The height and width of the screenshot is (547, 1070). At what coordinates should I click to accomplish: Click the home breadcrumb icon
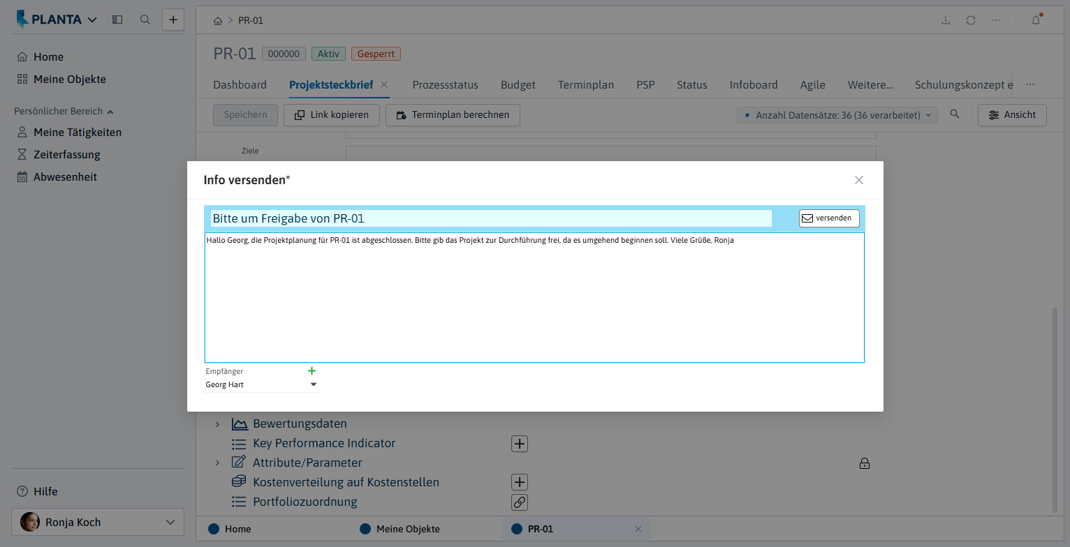coord(218,20)
